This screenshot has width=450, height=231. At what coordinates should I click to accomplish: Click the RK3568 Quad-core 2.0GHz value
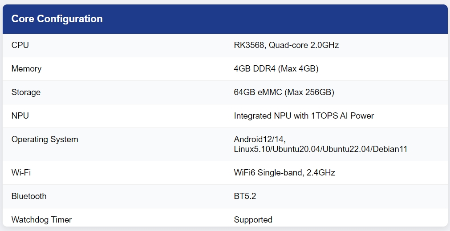point(286,45)
